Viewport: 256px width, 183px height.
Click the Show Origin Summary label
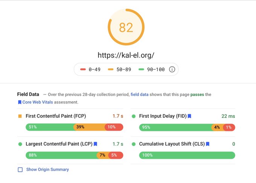pyautogui.click(x=47, y=169)
